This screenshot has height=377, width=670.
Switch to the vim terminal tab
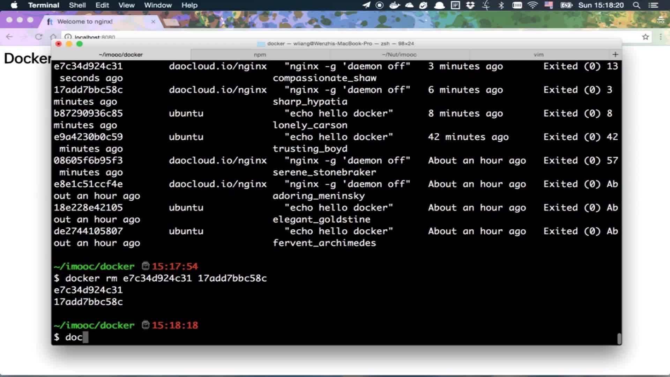point(538,54)
